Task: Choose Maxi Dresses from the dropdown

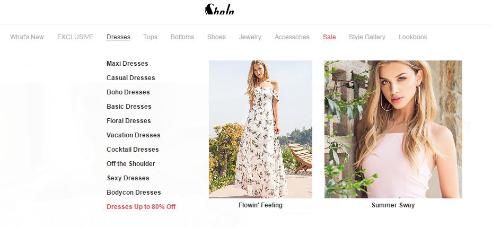Action: pyautogui.click(x=127, y=64)
